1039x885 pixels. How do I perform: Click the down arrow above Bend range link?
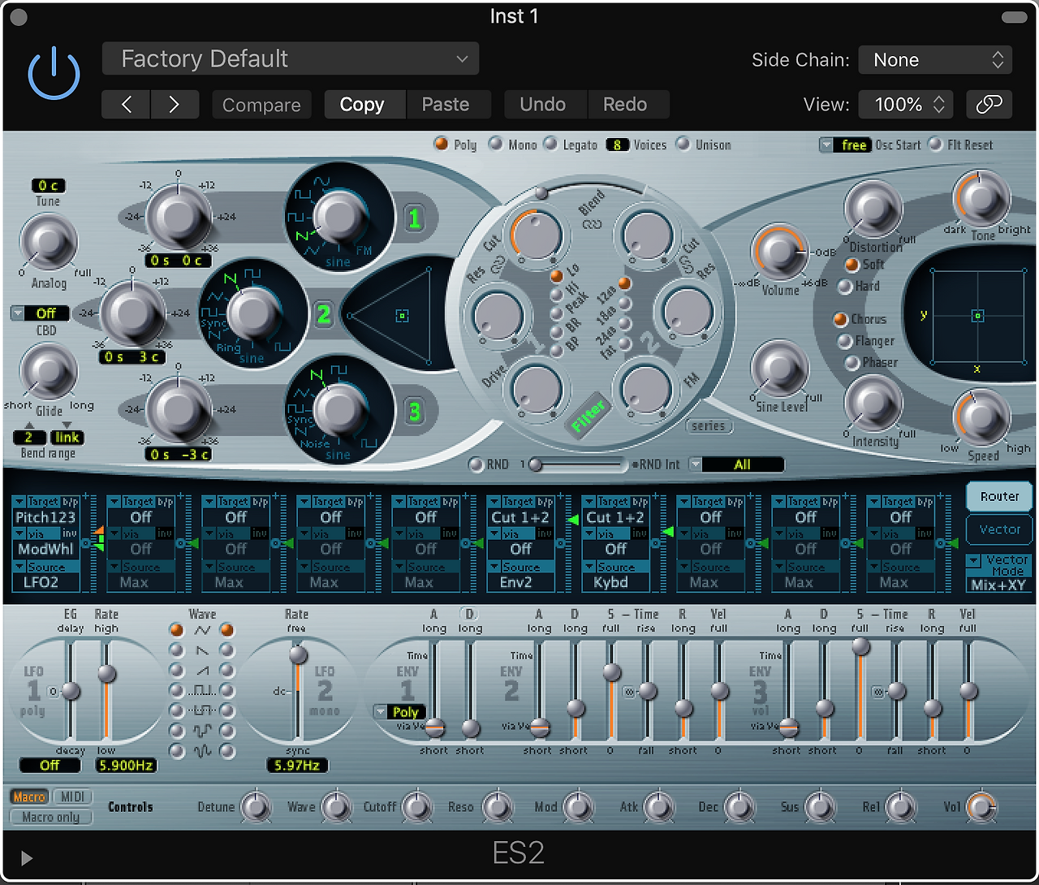pos(67,425)
